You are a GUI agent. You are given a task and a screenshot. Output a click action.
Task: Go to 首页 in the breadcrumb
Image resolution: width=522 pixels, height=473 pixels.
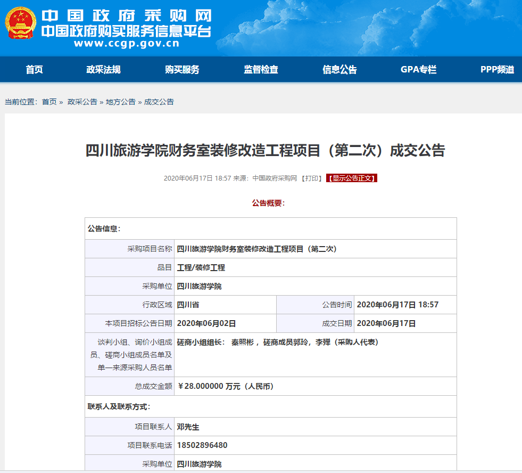(x=49, y=102)
